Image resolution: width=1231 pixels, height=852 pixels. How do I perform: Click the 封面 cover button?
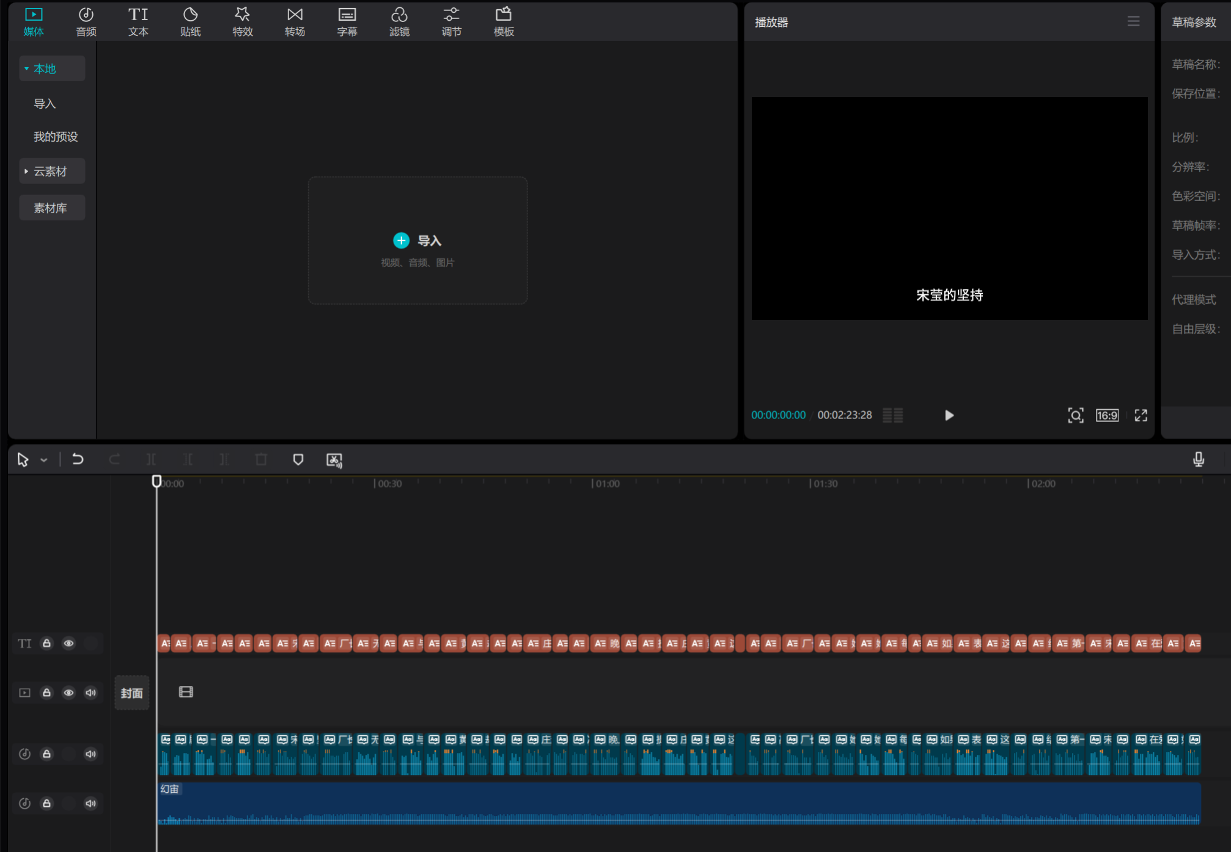coord(131,693)
